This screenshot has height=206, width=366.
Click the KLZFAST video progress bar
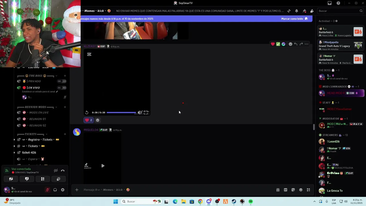[x=121, y=112]
